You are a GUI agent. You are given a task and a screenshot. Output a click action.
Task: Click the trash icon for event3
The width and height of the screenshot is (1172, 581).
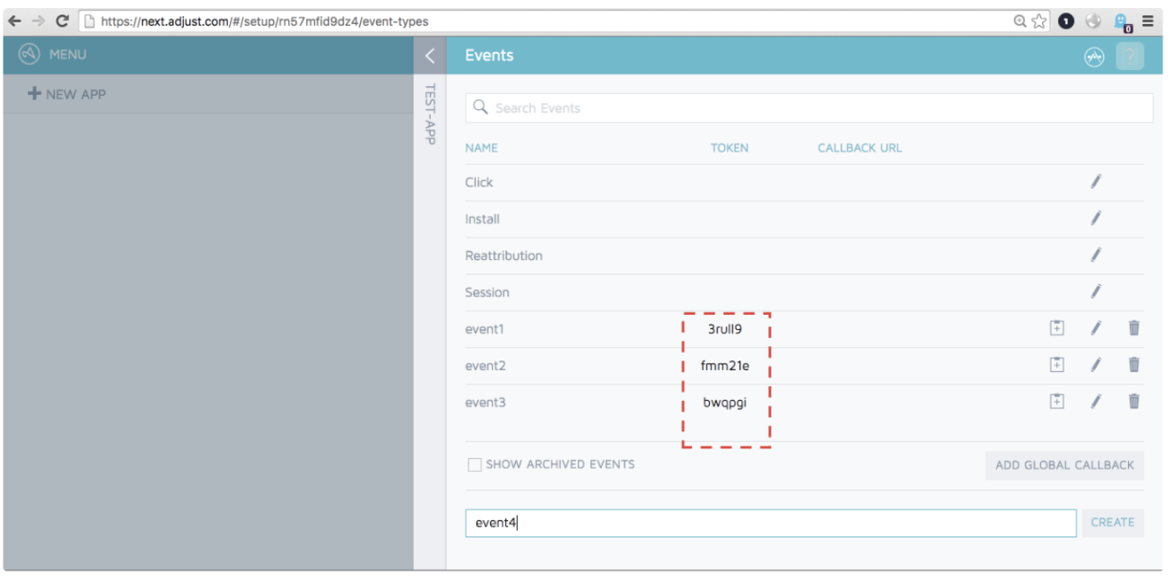click(x=1133, y=402)
